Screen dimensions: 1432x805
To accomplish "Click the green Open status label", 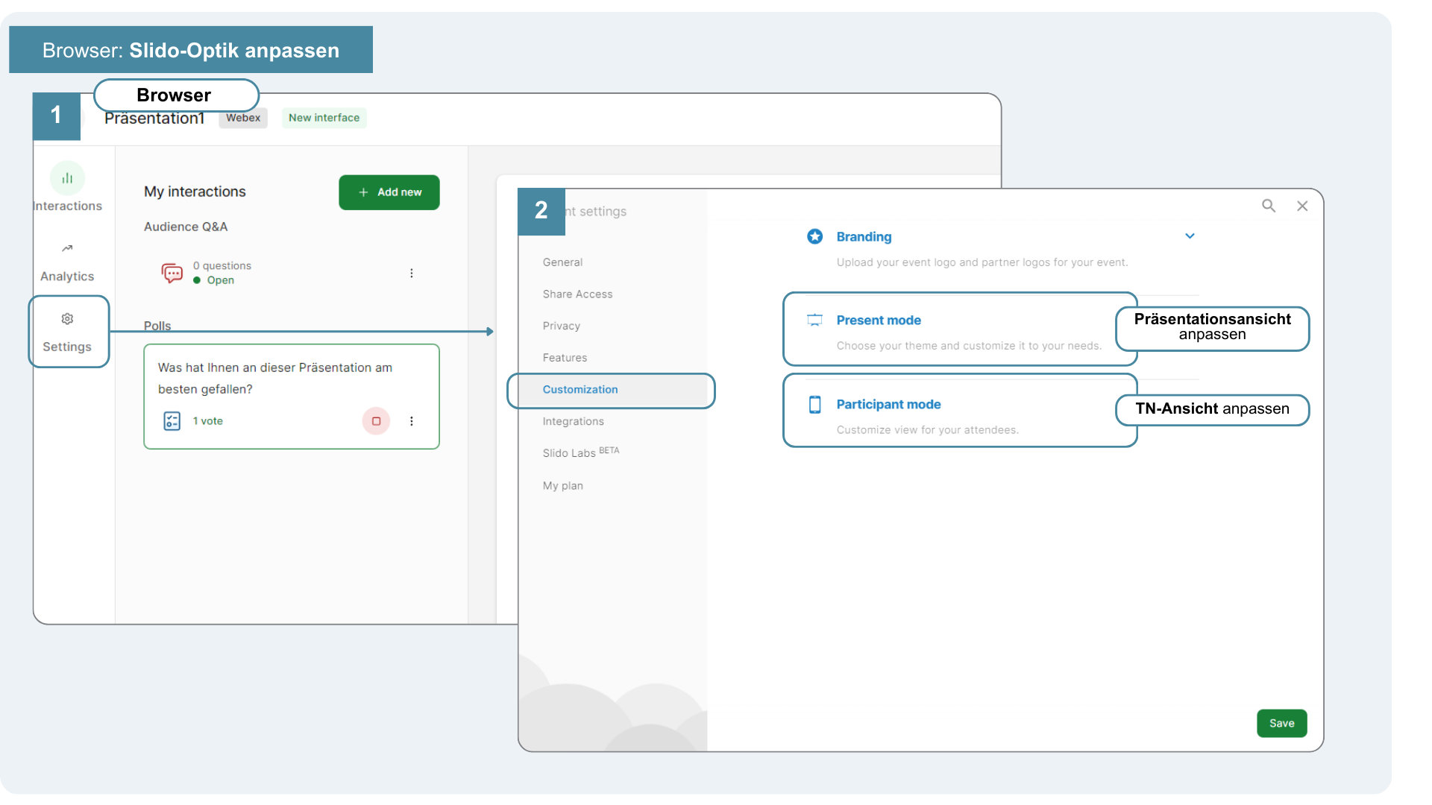I will (x=221, y=280).
